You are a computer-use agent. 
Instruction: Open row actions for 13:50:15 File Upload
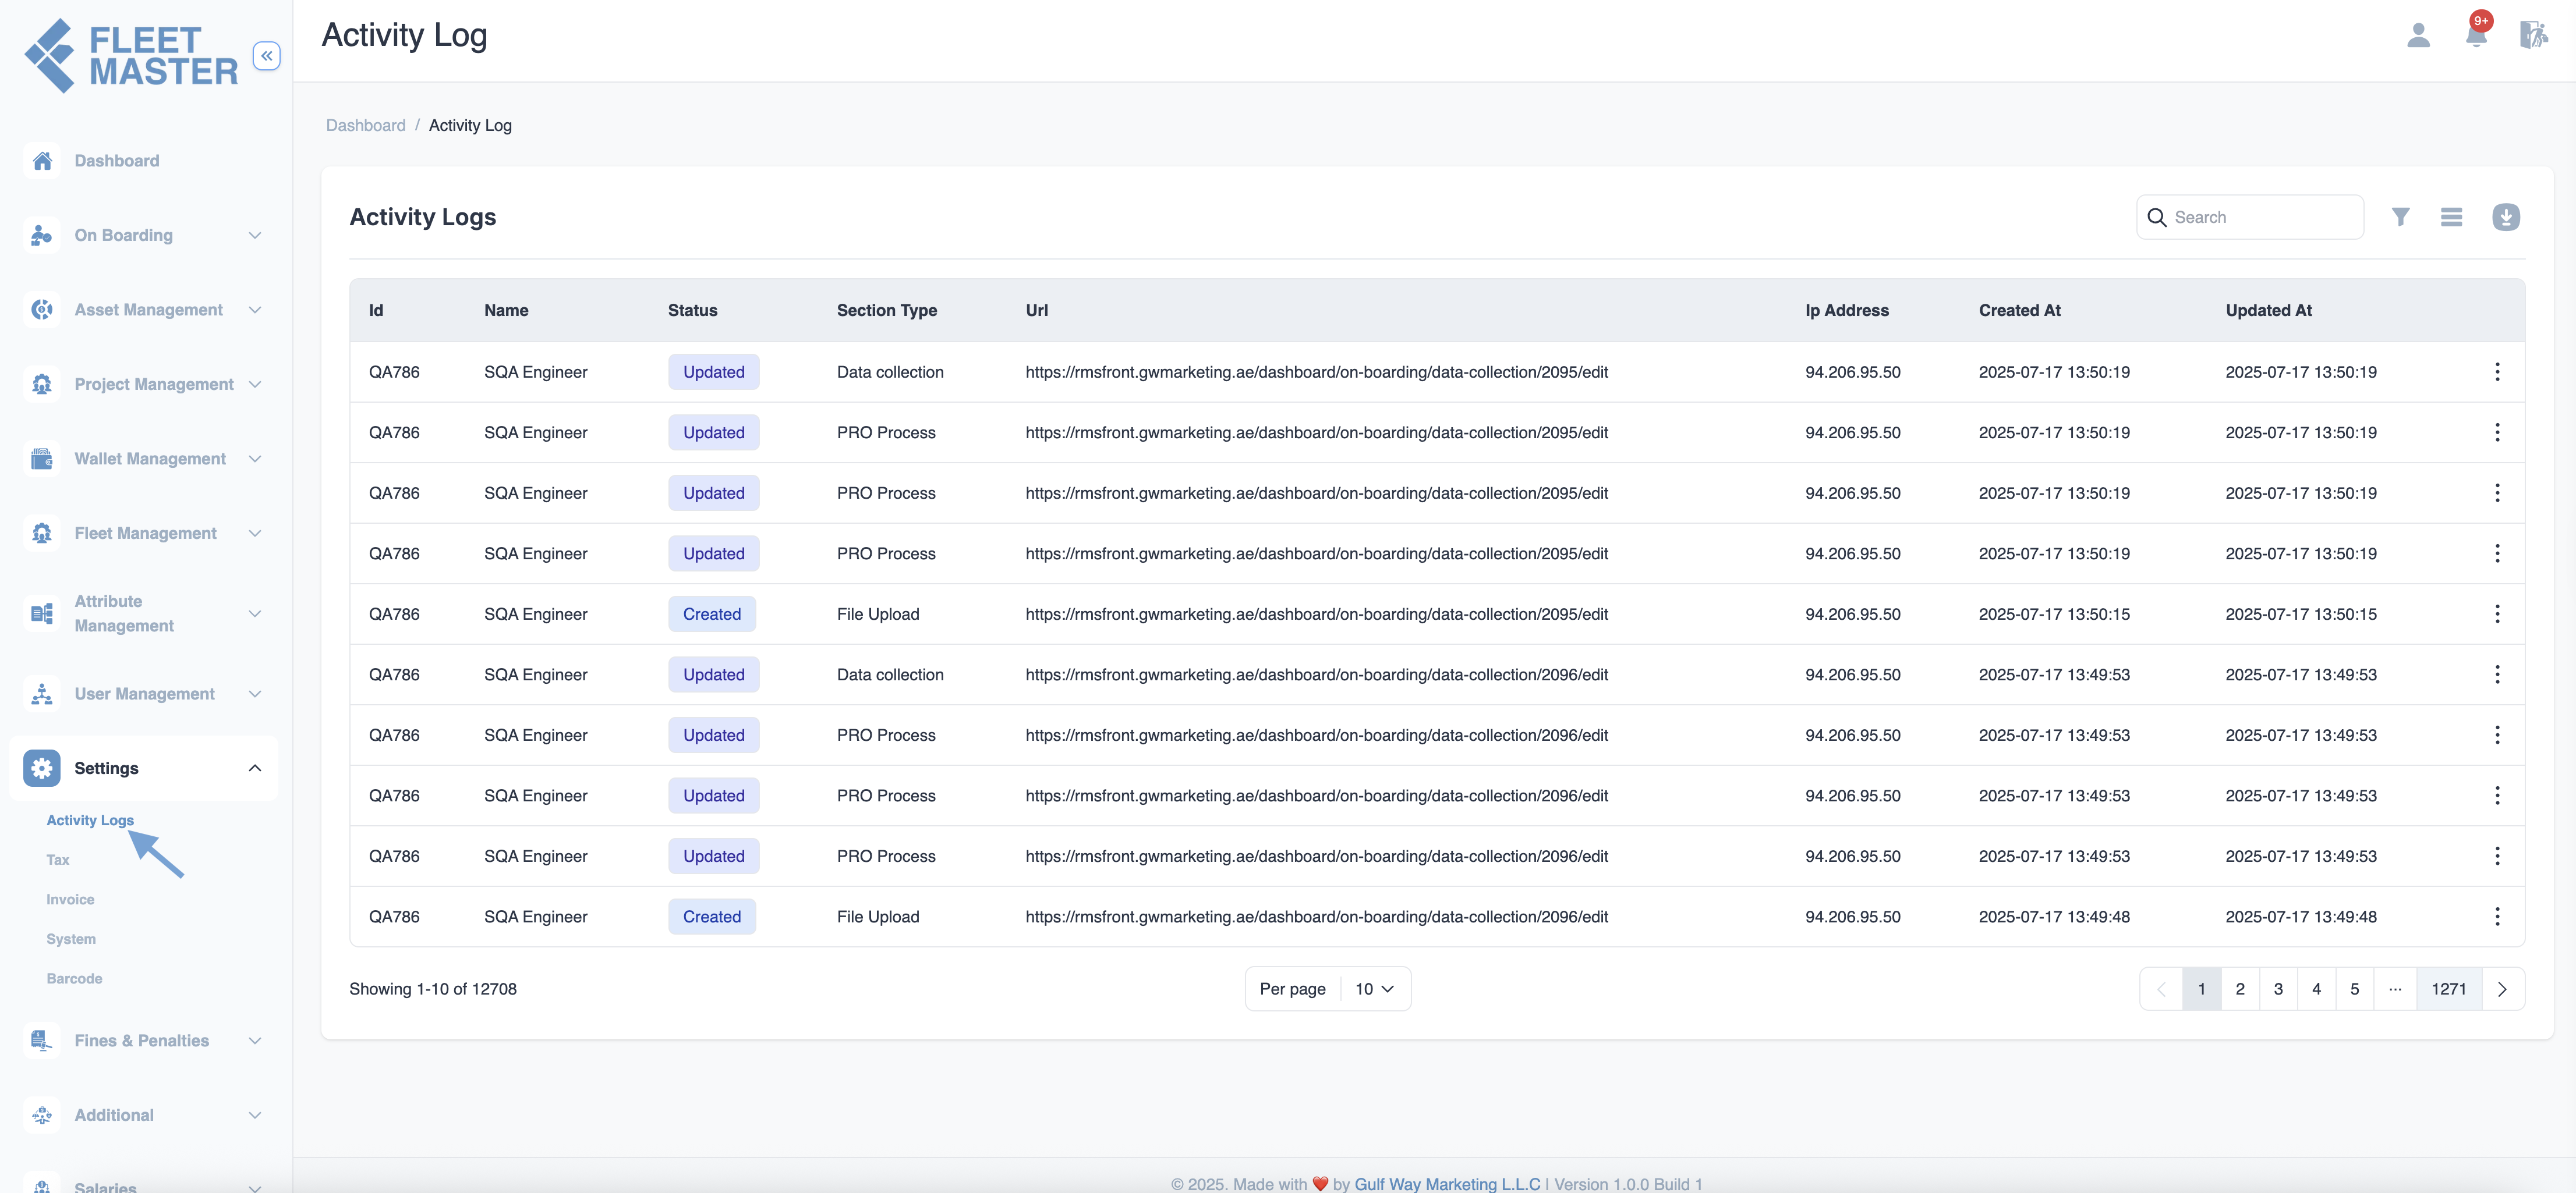tap(2497, 615)
